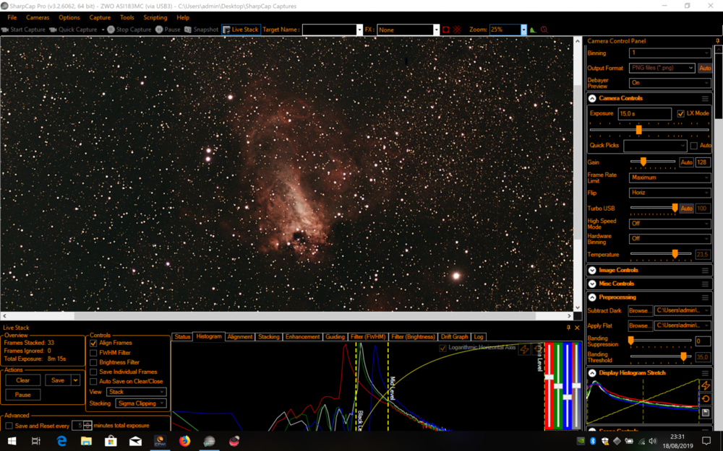The image size is (723, 451).
Task: Click Browse next to Subtract Dark
Action: point(639,311)
